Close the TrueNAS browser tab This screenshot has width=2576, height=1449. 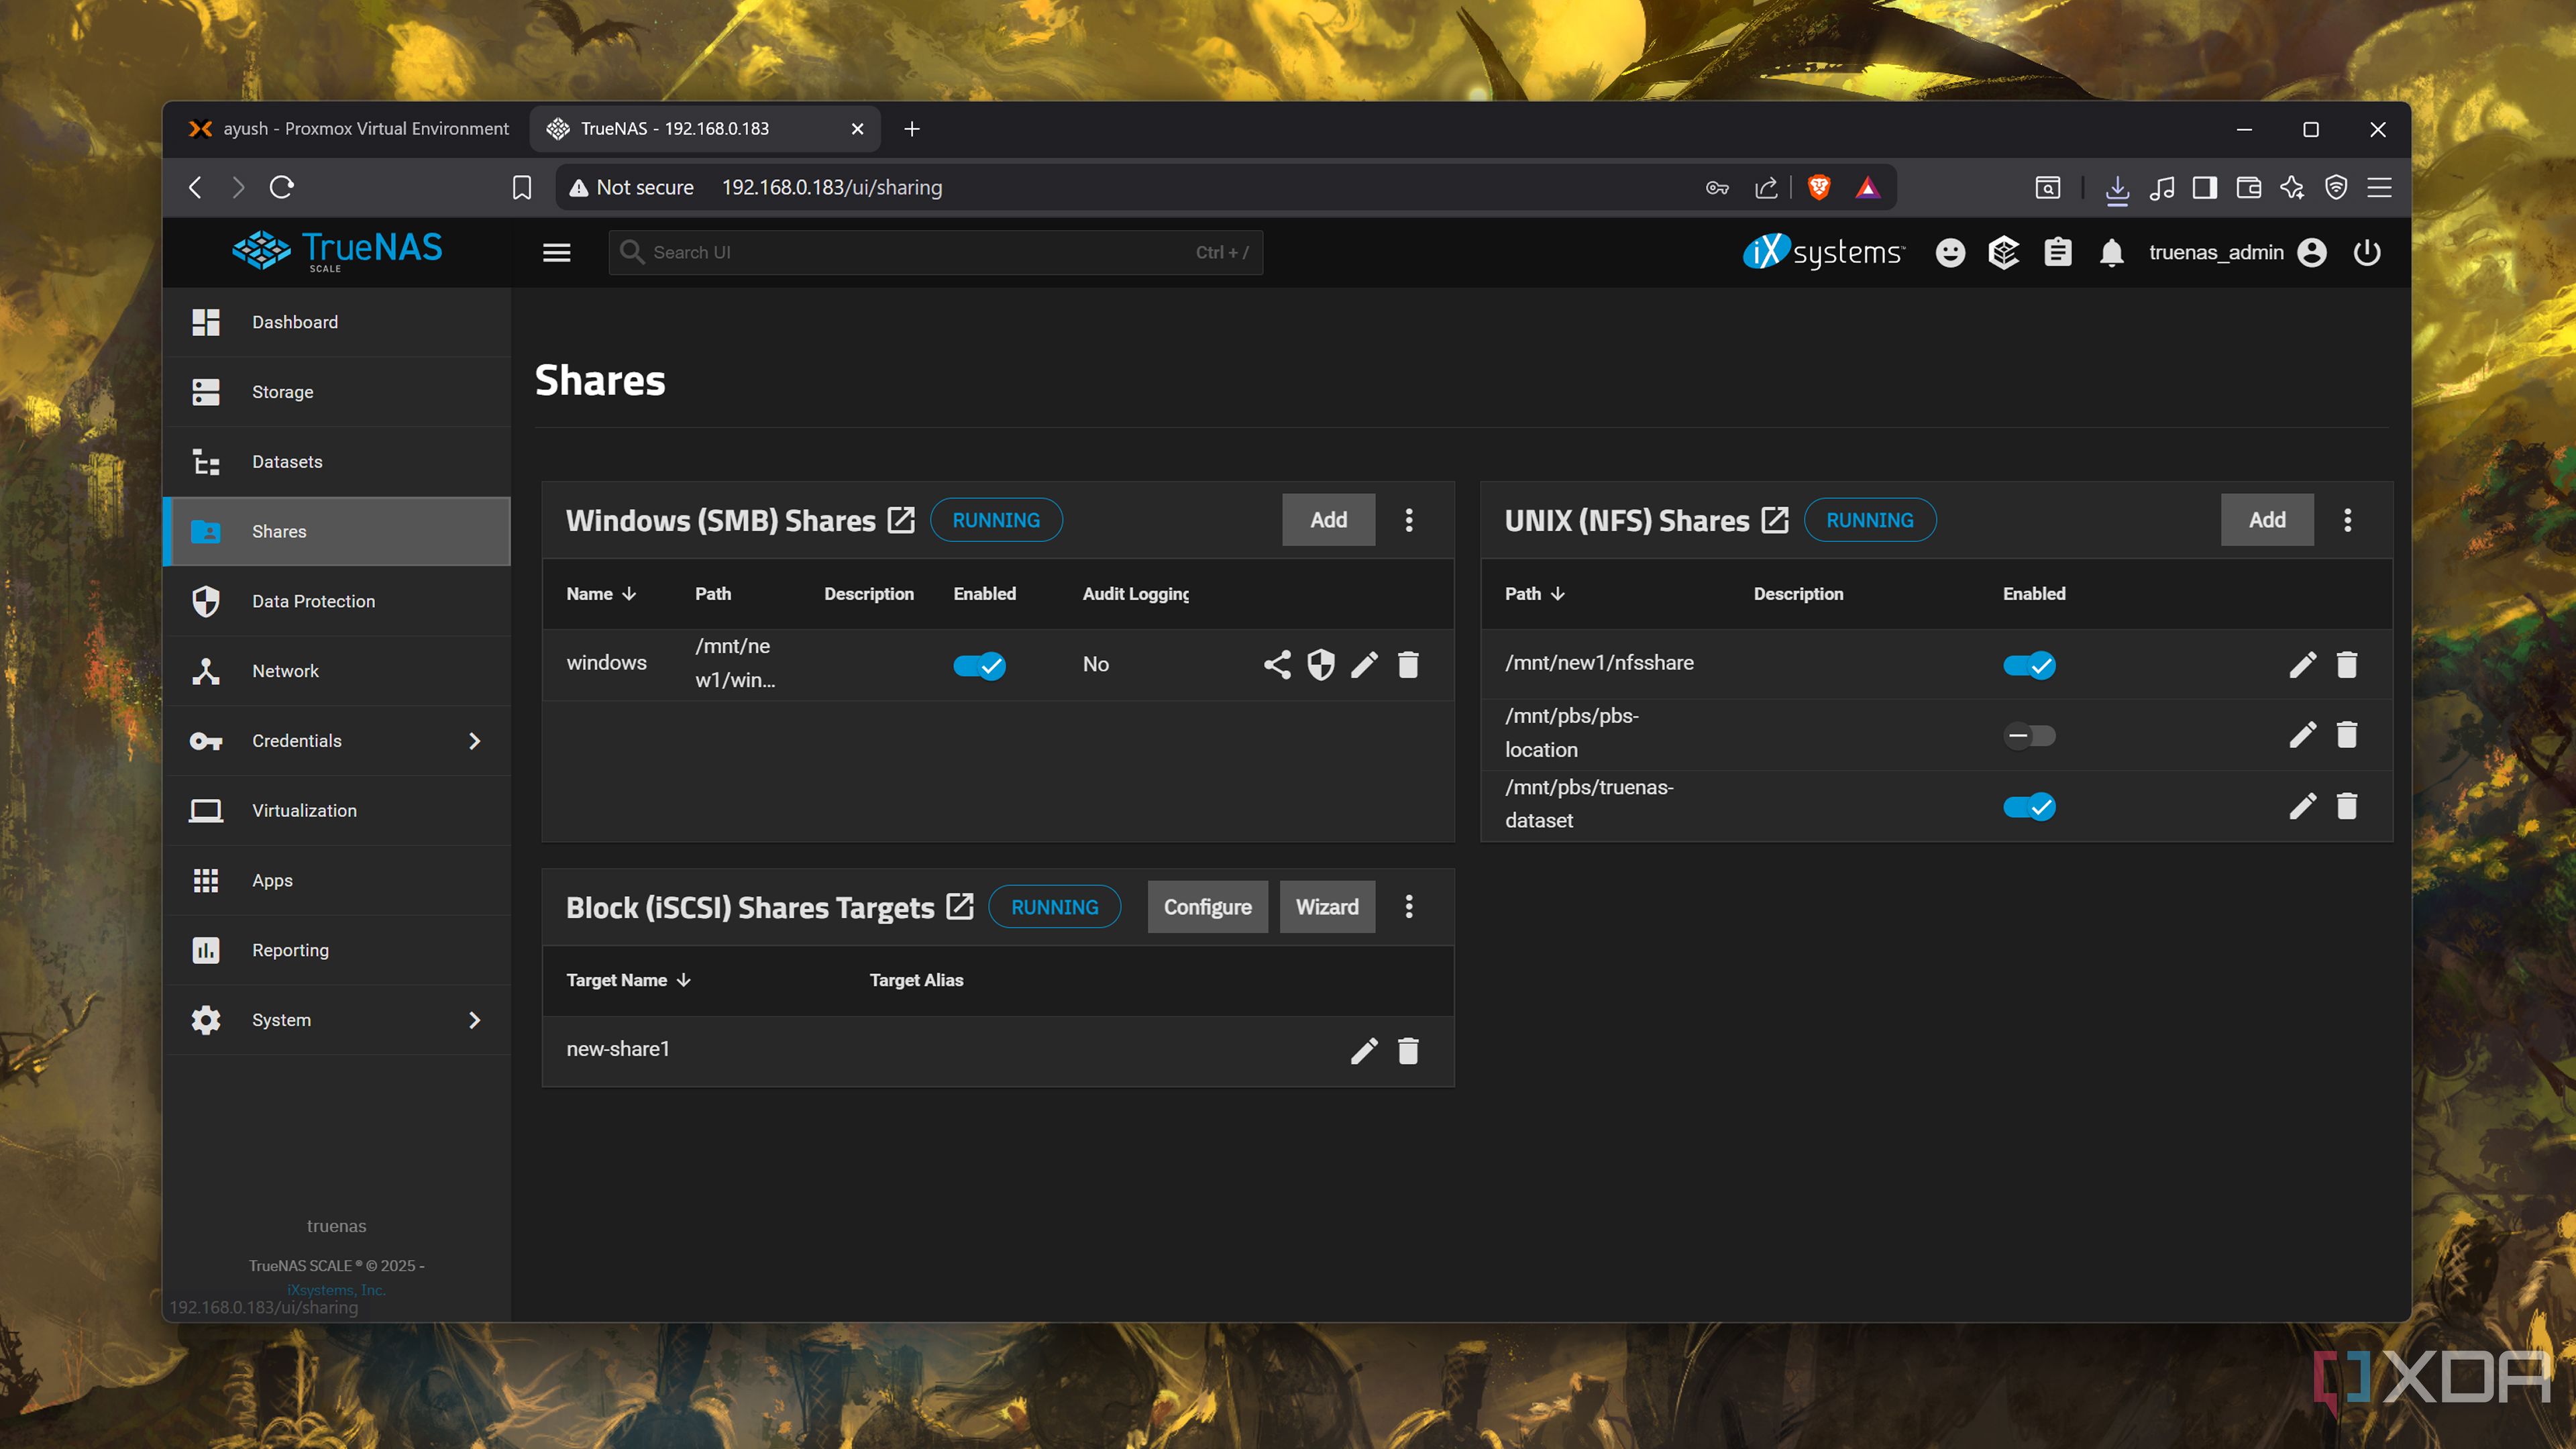(x=857, y=129)
